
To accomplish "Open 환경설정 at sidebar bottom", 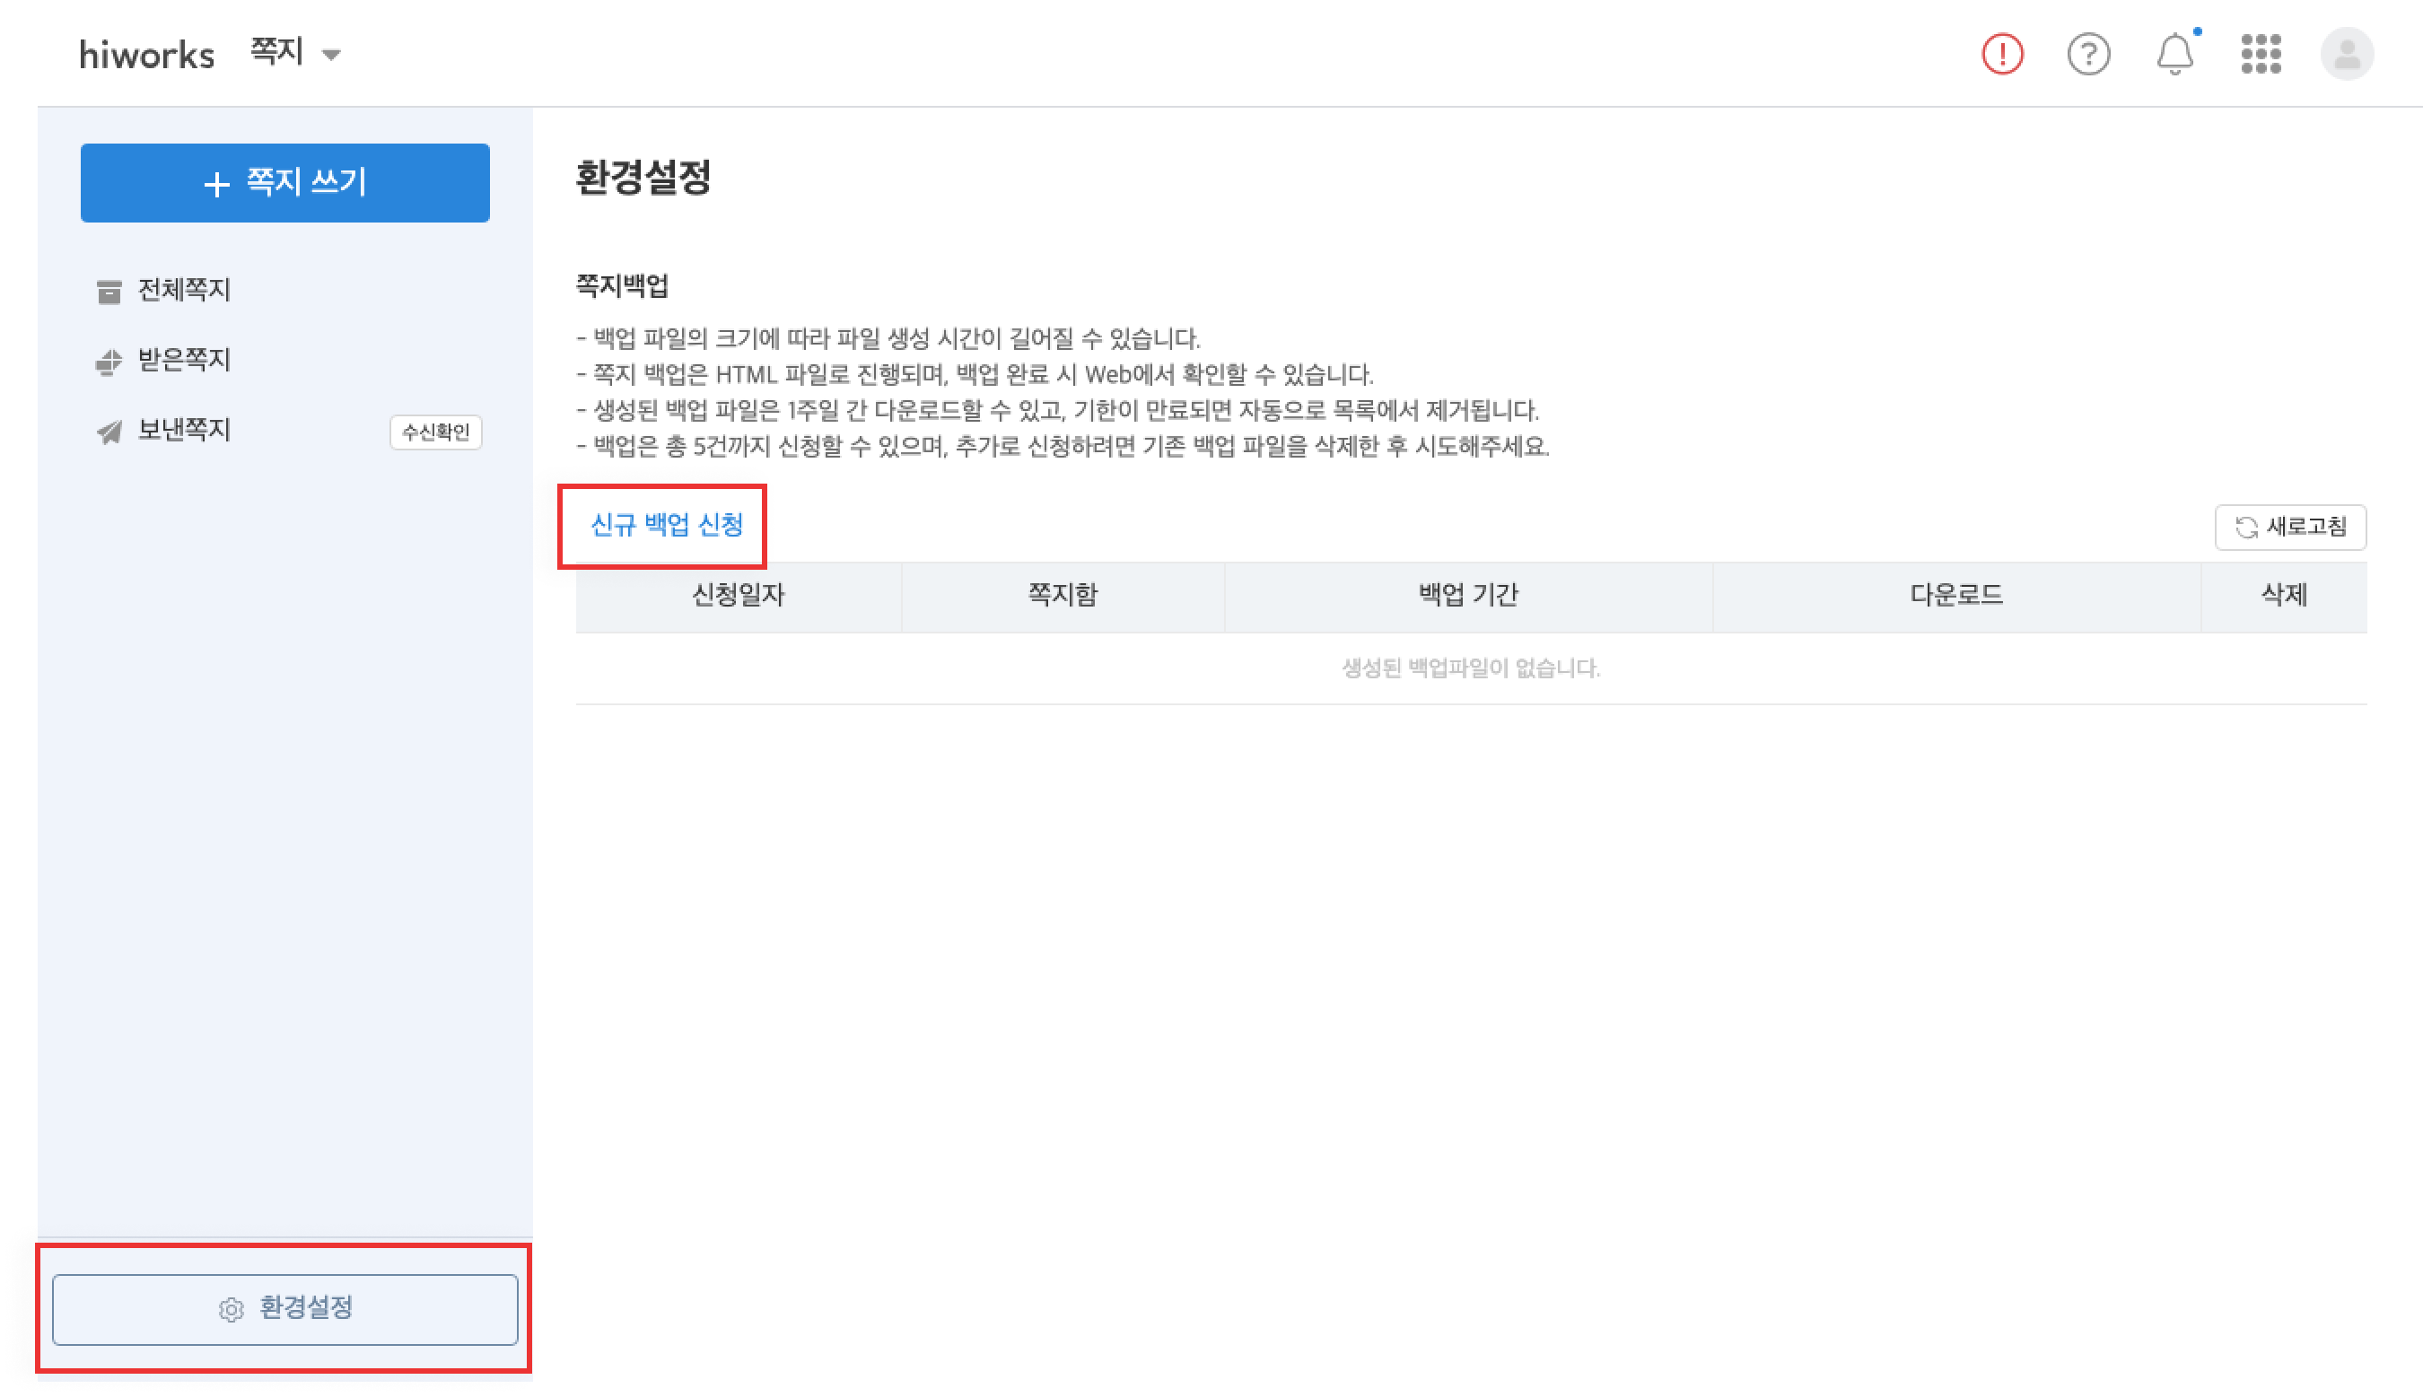I will (305, 1308).
